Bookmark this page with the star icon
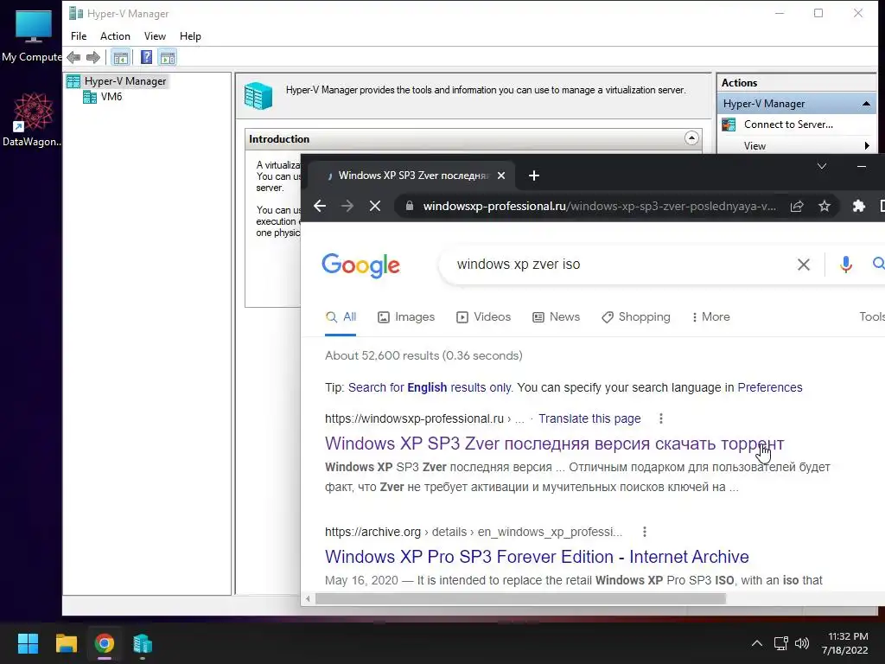885x664 pixels. (825, 206)
